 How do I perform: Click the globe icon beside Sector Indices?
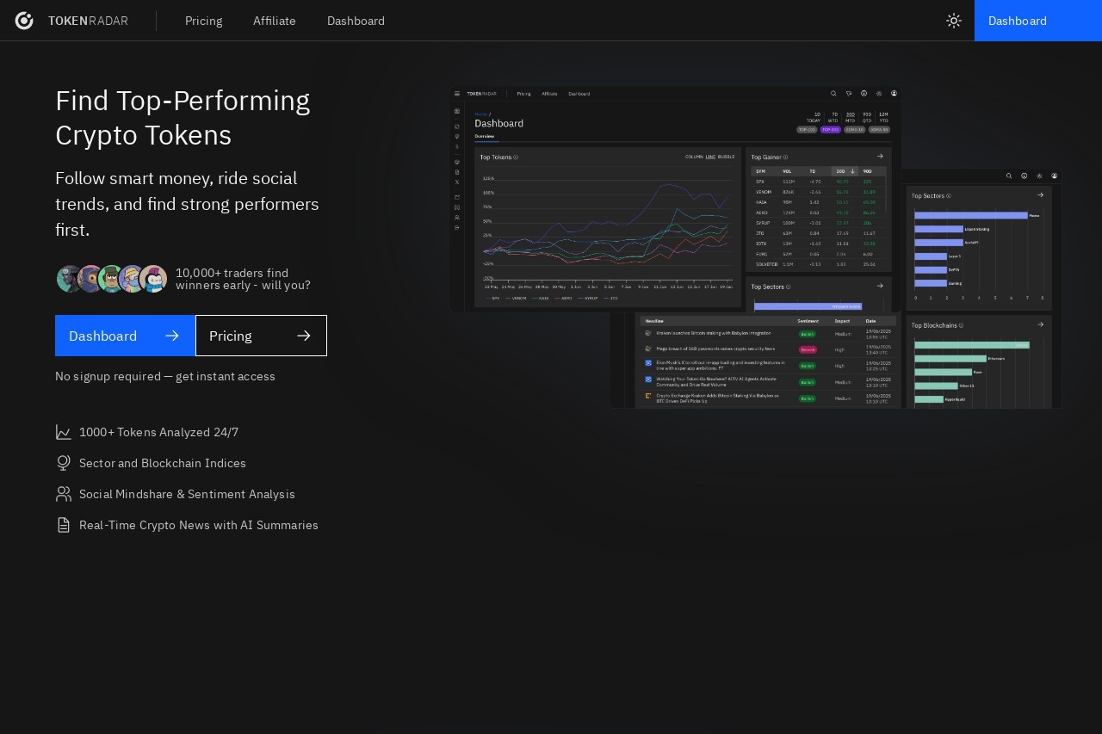coord(64,463)
